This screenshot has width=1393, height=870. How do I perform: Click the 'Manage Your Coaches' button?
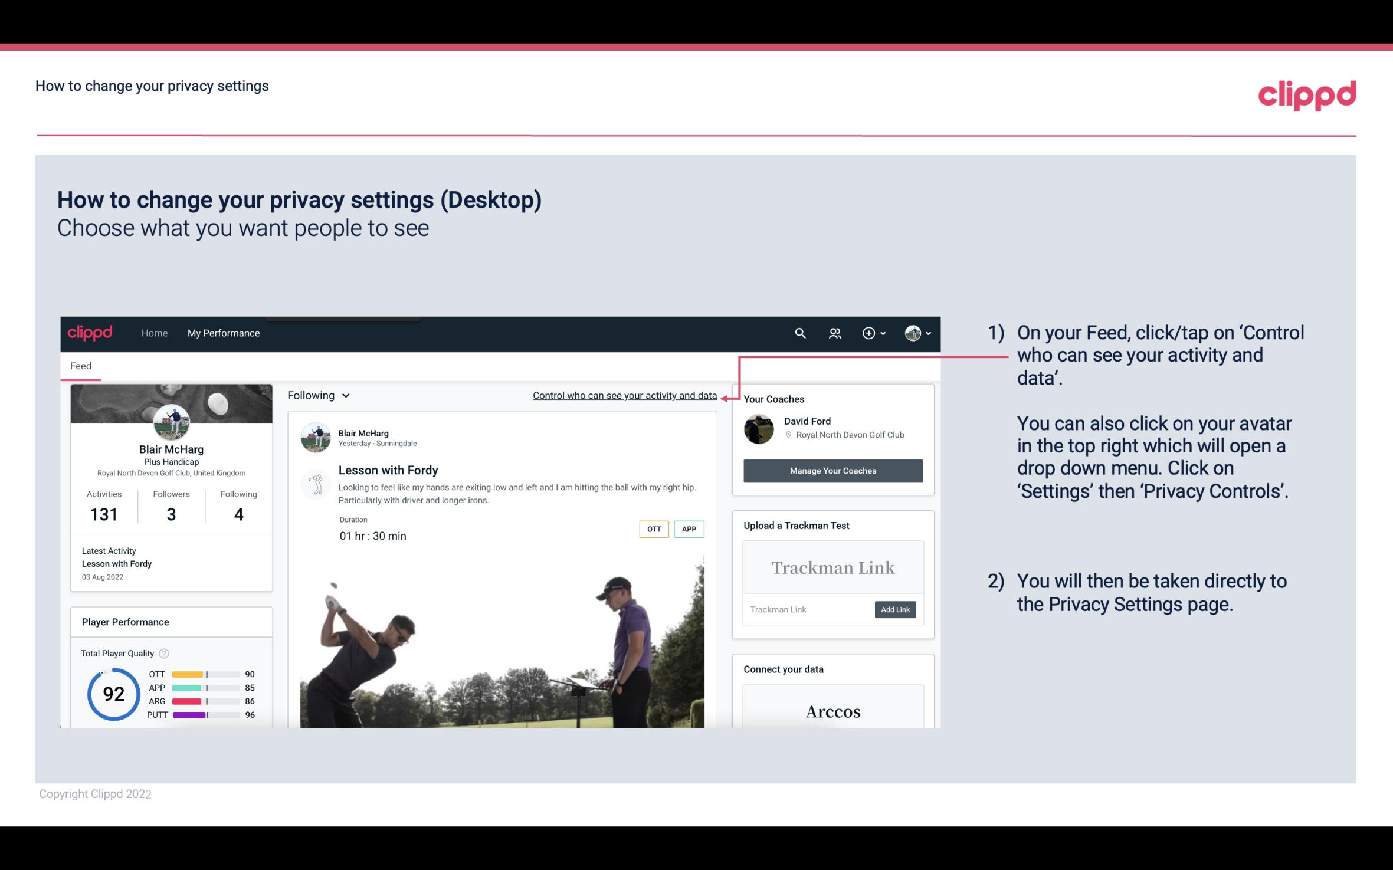click(832, 470)
